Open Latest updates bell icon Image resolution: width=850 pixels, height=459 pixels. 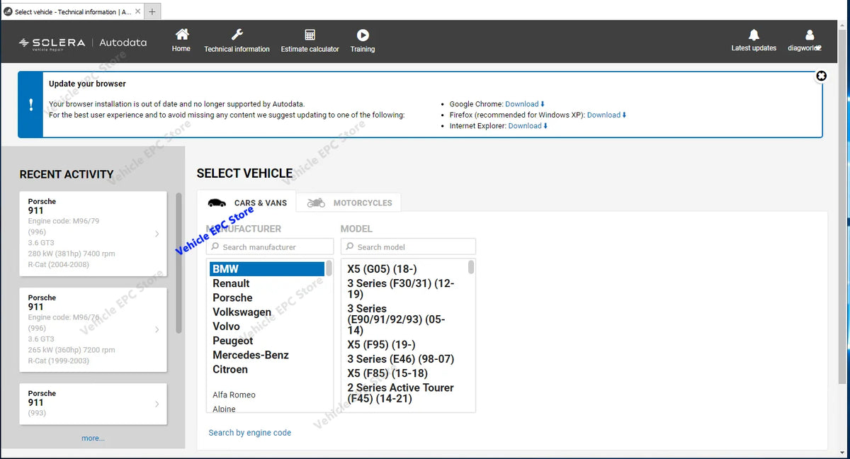tap(754, 35)
